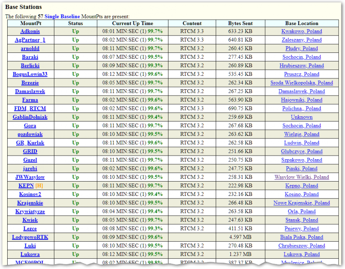Viewport: 345px width, 269px height.
Task: Click the Sroda Wielkopolska, Poland location
Action: pyautogui.click(x=301, y=83)
